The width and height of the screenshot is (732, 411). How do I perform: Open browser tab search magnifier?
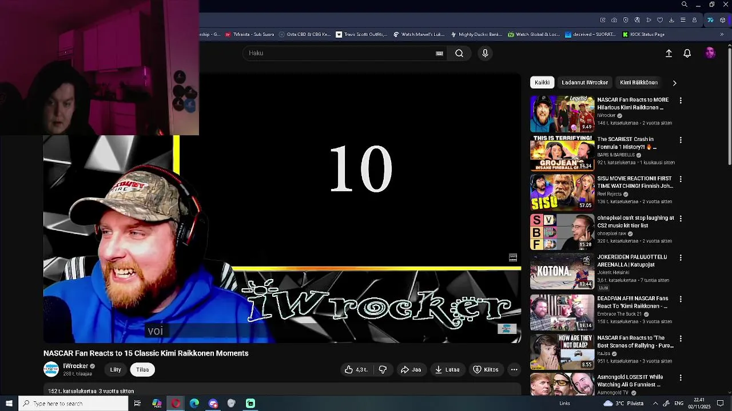point(685,5)
